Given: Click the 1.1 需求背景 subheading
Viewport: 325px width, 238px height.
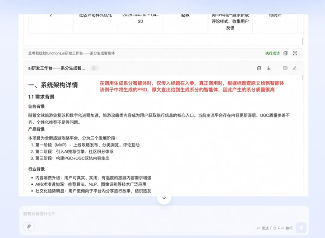Looking at the screenshot, I should [x=41, y=97].
